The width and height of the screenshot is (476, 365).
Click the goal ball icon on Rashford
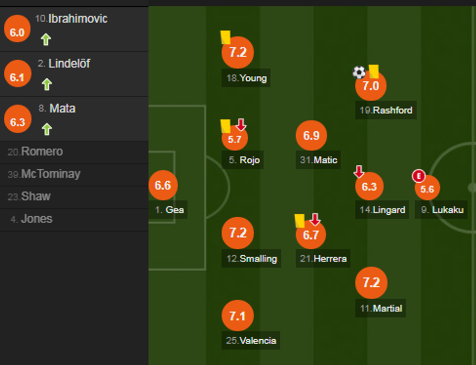358,73
